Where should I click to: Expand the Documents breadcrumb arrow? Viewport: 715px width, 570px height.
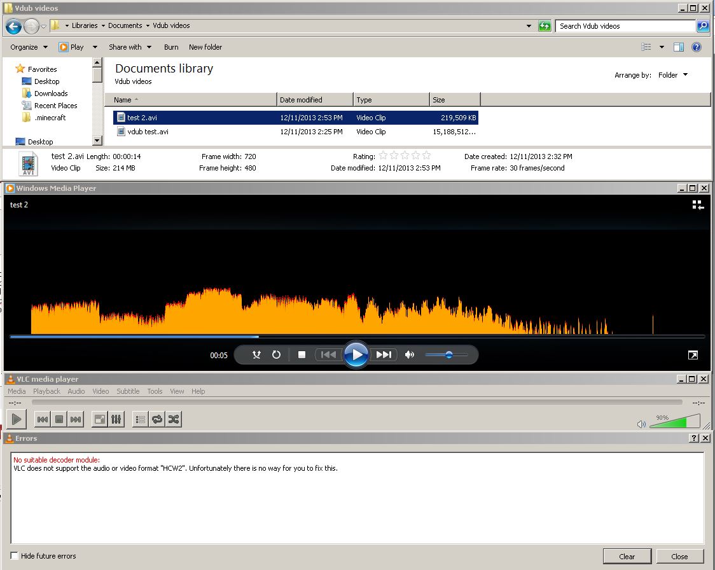click(x=148, y=25)
